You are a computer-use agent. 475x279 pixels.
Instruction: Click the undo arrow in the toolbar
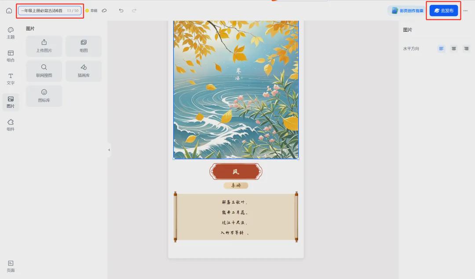tap(121, 10)
